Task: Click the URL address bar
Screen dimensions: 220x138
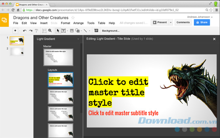Action: click(114, 10)
